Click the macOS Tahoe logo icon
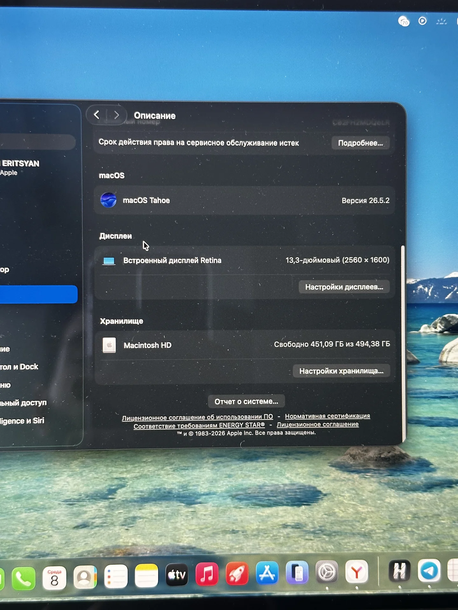 (108, 200)
